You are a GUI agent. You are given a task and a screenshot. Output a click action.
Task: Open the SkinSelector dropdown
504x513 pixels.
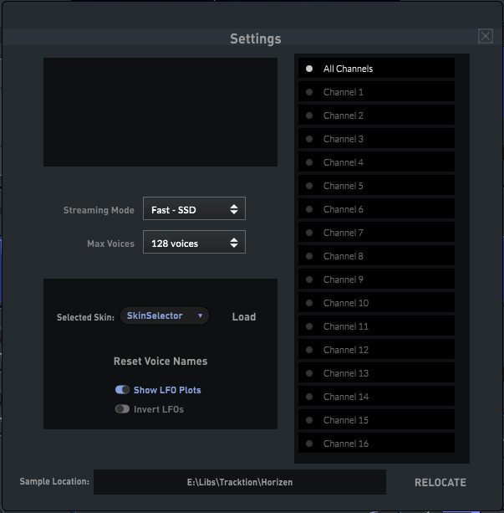click(x=165, y=315)
